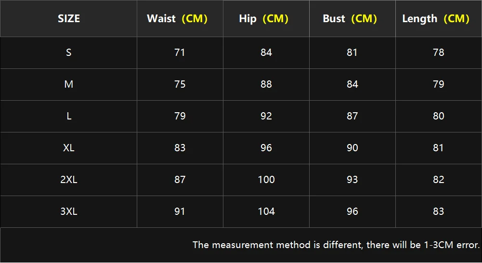Select the Bust (CM) header
Viewport: 482px width, 263px height.
pyautogui.click(x=350, y=18)
